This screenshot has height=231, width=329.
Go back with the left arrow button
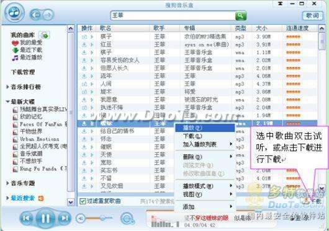coord(35,15)
